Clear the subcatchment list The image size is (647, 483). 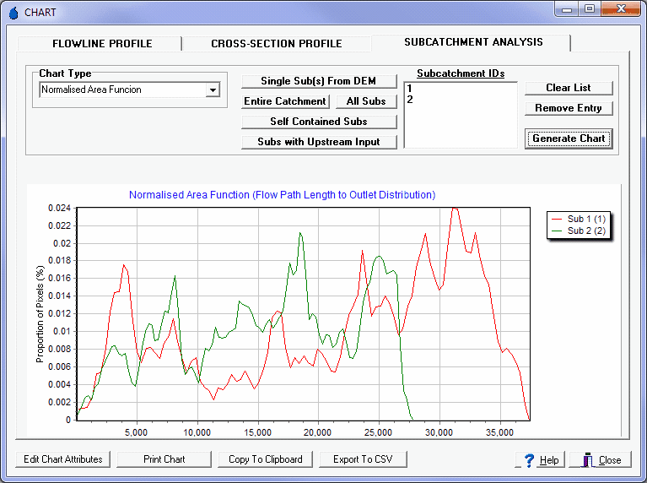[568, 88]
